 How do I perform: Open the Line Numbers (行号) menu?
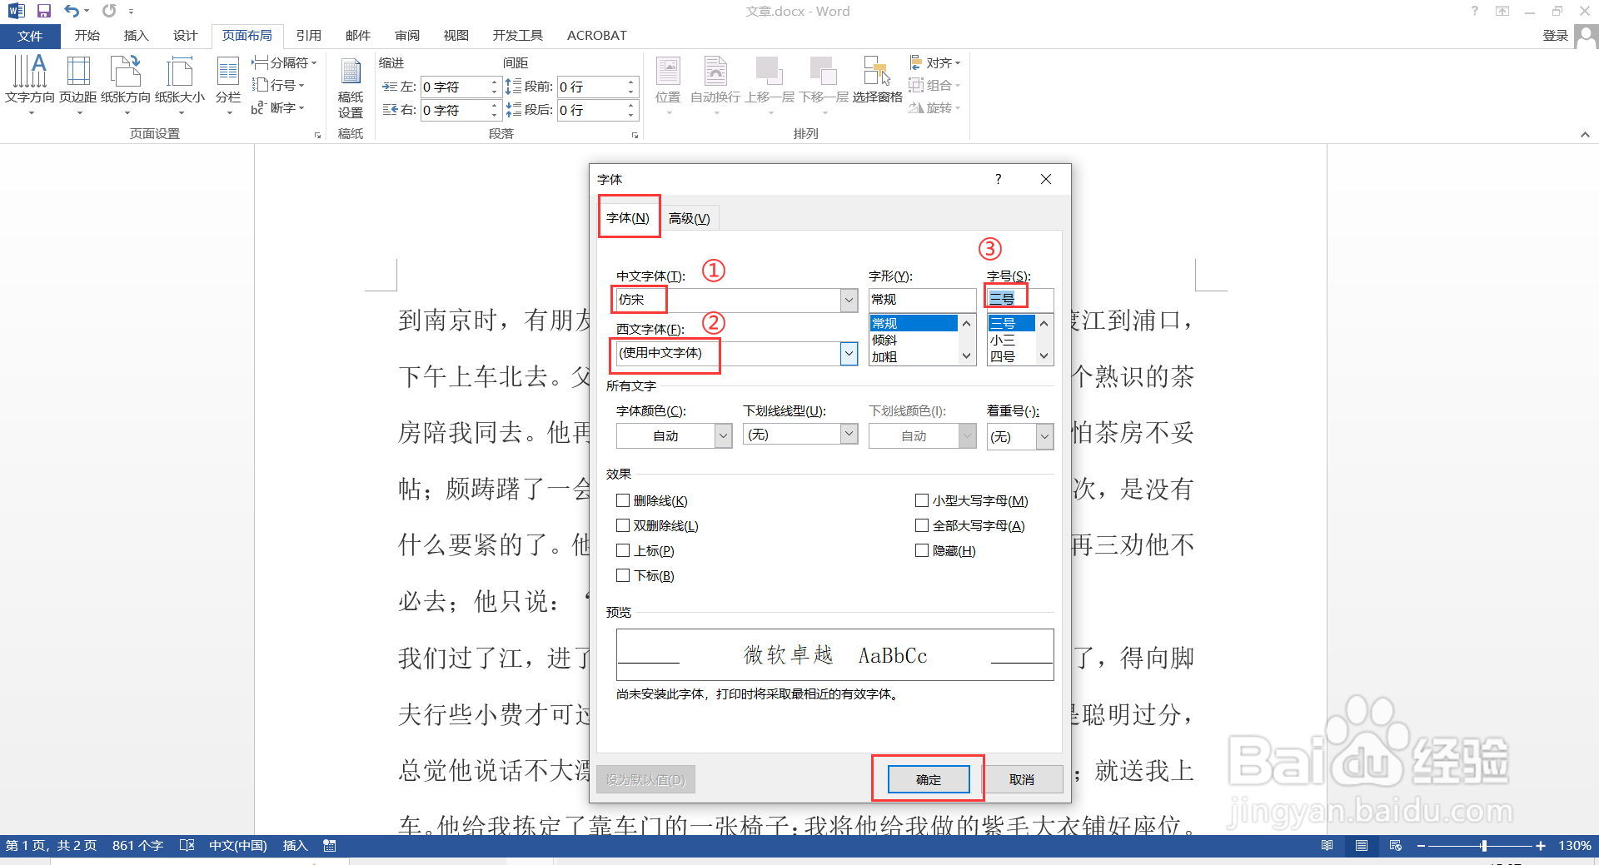(x=278, y=85)
